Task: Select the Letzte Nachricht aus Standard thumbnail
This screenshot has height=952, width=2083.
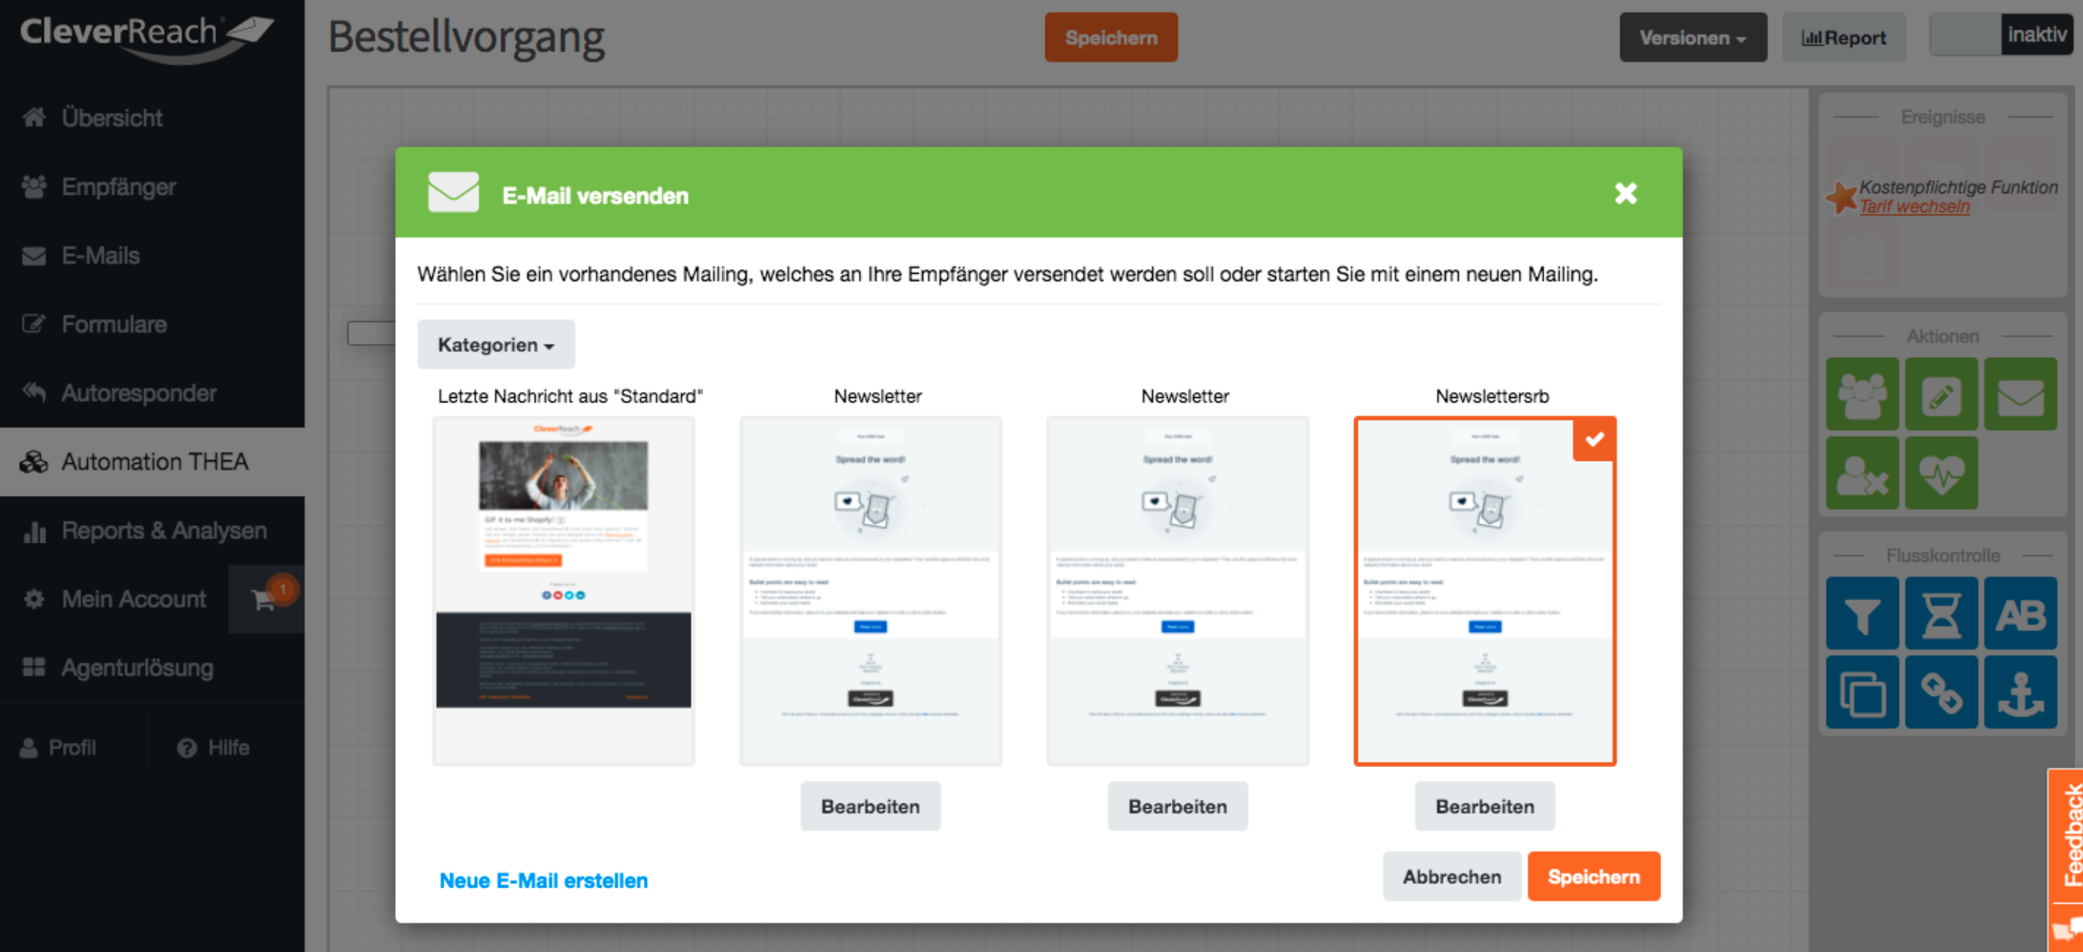Action: [x=563, y=590]
